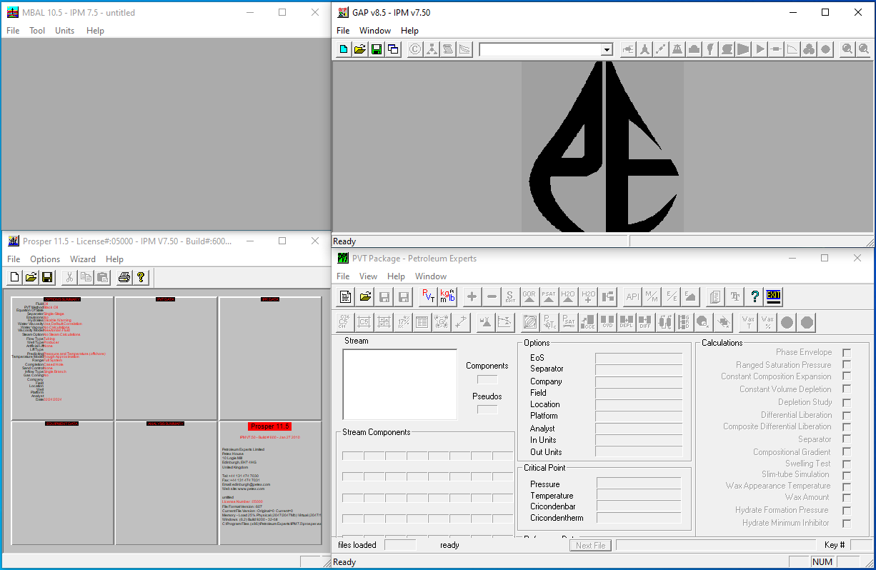
Task: Click the Key # field
Action: coord(861,545)
